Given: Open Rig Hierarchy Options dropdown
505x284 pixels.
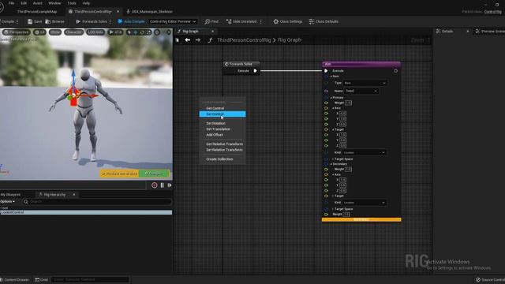Looking at the screenshot, I should [7, 202].
